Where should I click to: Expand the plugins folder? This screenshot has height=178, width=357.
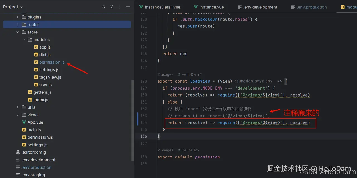(17, 17)
